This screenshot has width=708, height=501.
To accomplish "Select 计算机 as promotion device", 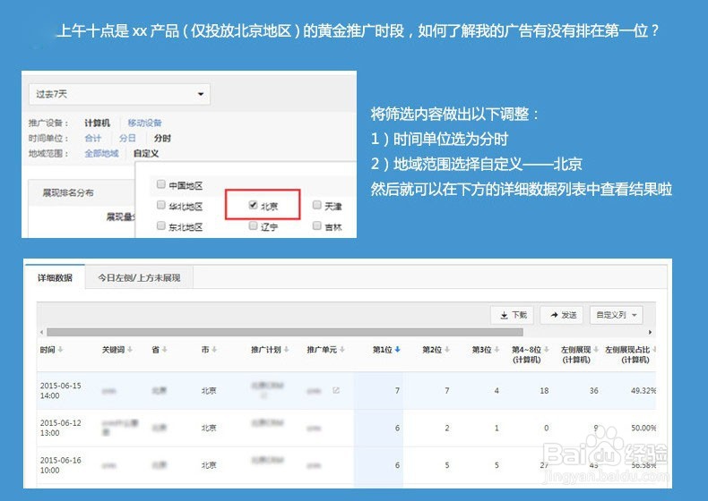I will tap(97, 123).
